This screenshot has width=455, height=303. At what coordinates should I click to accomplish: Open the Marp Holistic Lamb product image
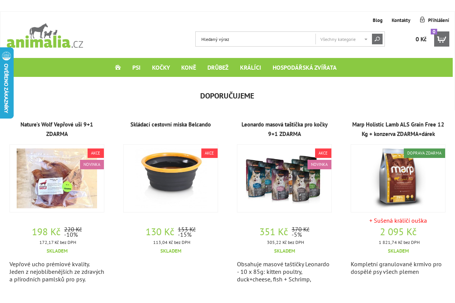398,178
